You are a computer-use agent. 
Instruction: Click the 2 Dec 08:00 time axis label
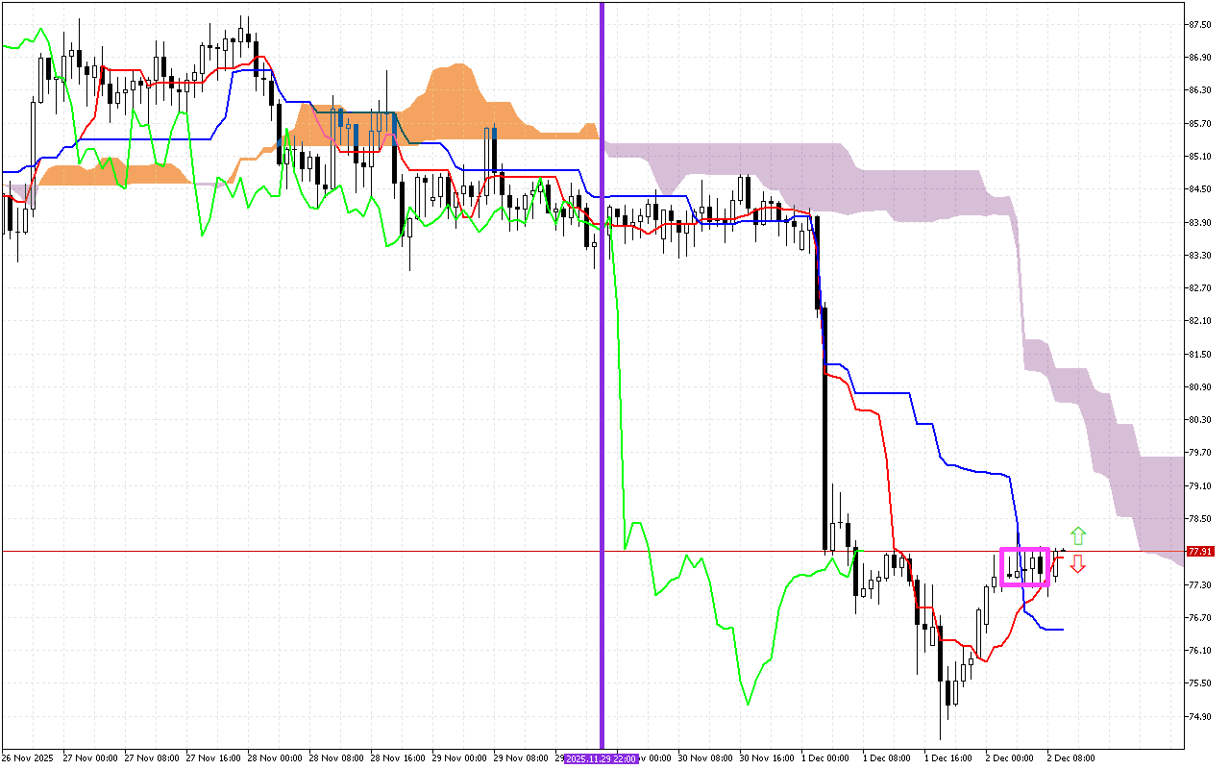pyautogui.click(x=1070, y=758)
